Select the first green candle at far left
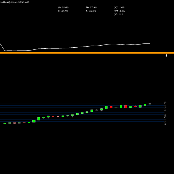Image resolution: width=174 pixels, height=174 pixels. (x=5, y=123)
